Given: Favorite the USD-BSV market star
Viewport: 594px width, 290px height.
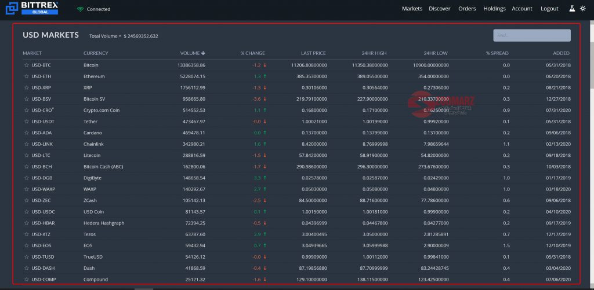Looking at the screenshot, I should [27, 99].
